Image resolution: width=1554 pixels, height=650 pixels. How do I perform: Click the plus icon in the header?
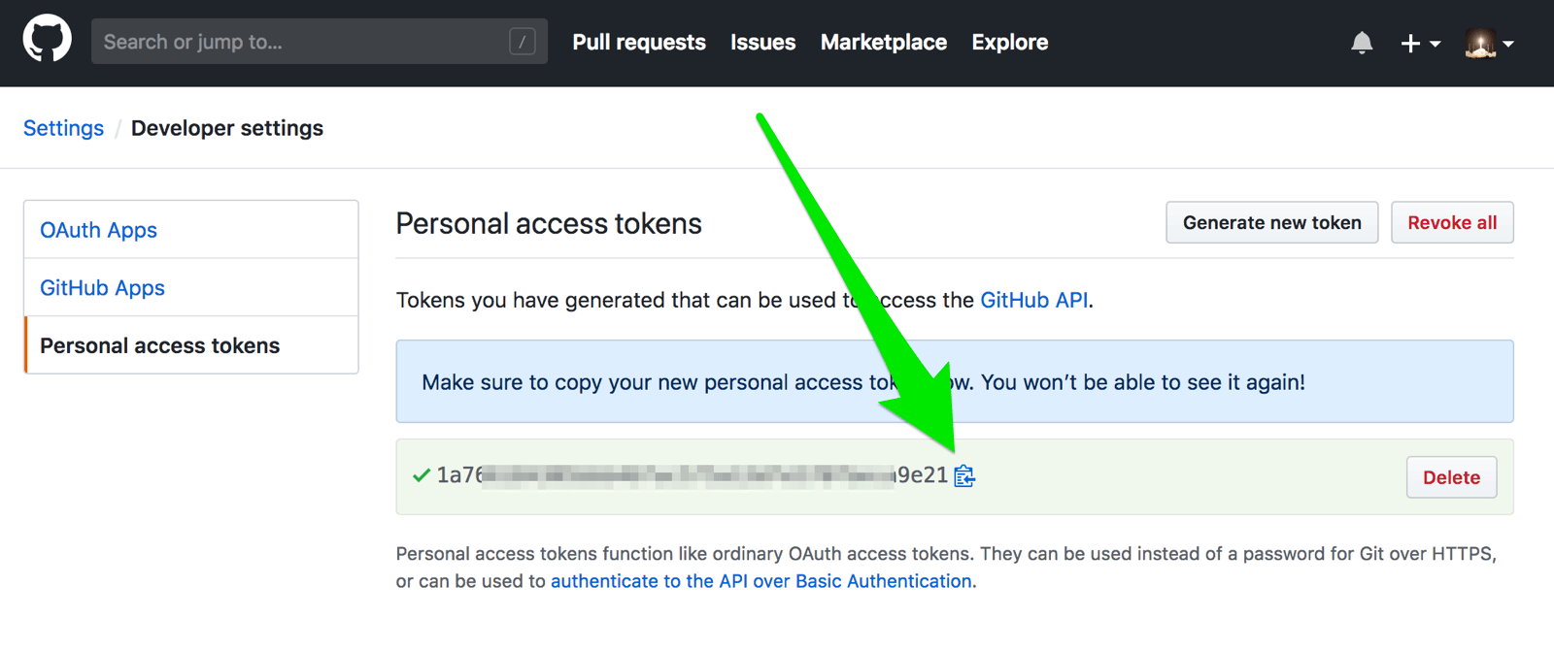coord(1408,42)
